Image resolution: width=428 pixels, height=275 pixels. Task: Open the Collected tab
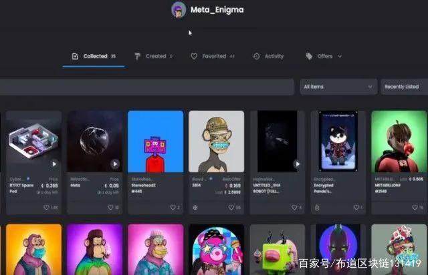(94, 57)
